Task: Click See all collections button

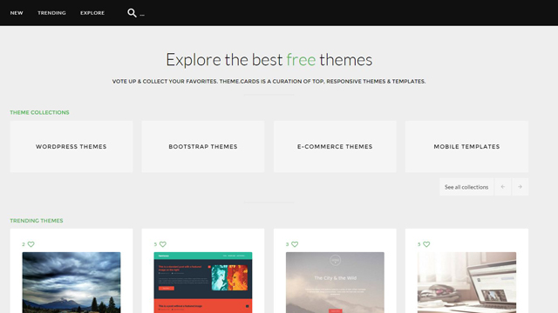Action: click(466, 187)
